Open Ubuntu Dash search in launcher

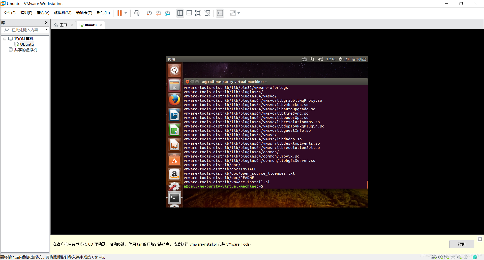(x=174, y=70)
